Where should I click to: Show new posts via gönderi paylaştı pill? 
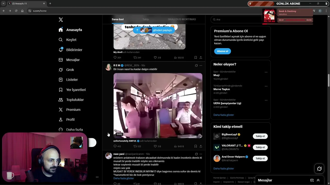click(x=154, y=30)
